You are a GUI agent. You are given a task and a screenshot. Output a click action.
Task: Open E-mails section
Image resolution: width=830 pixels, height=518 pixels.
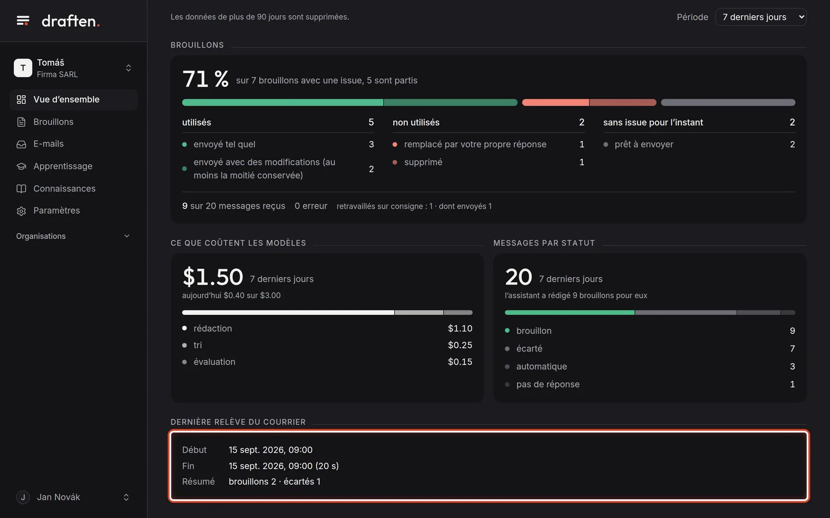click(73, 144)
